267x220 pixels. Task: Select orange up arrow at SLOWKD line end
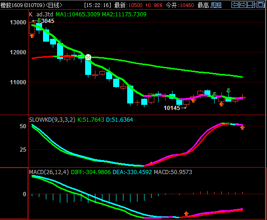coord(242,127)
